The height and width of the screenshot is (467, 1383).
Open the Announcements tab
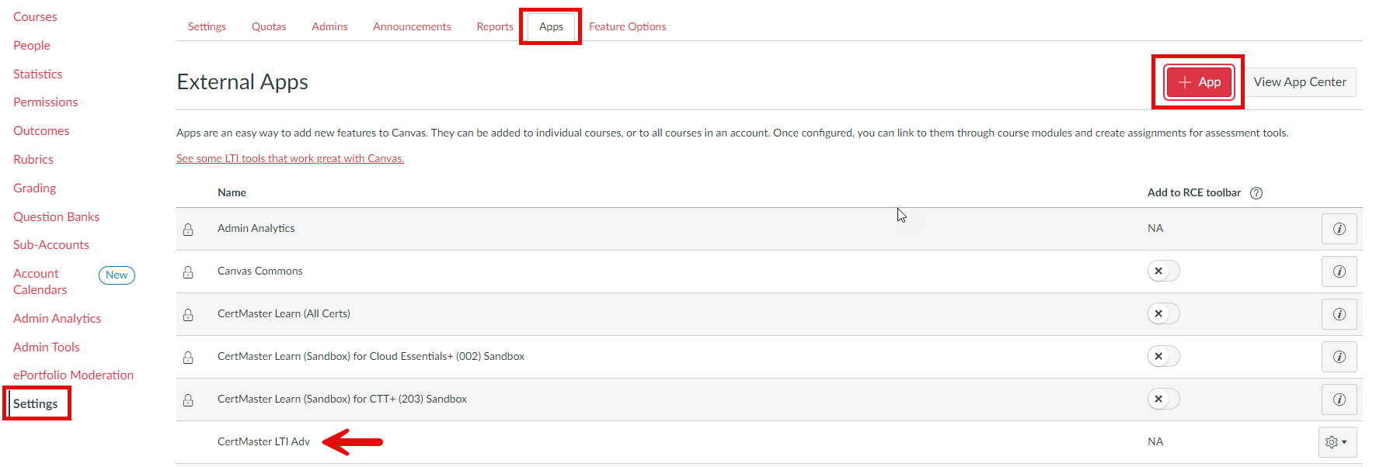412,26
